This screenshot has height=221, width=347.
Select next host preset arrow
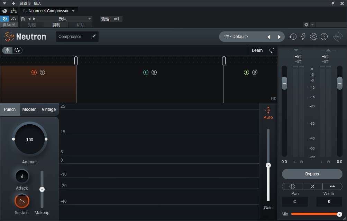tap(34, 19)
